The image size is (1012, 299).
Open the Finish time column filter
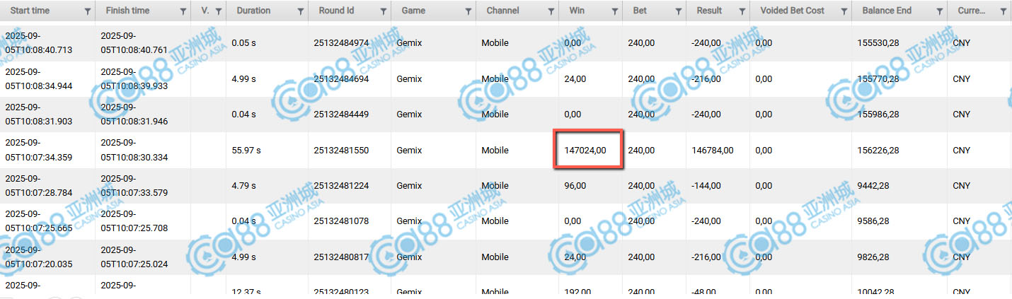click(183, 11)
